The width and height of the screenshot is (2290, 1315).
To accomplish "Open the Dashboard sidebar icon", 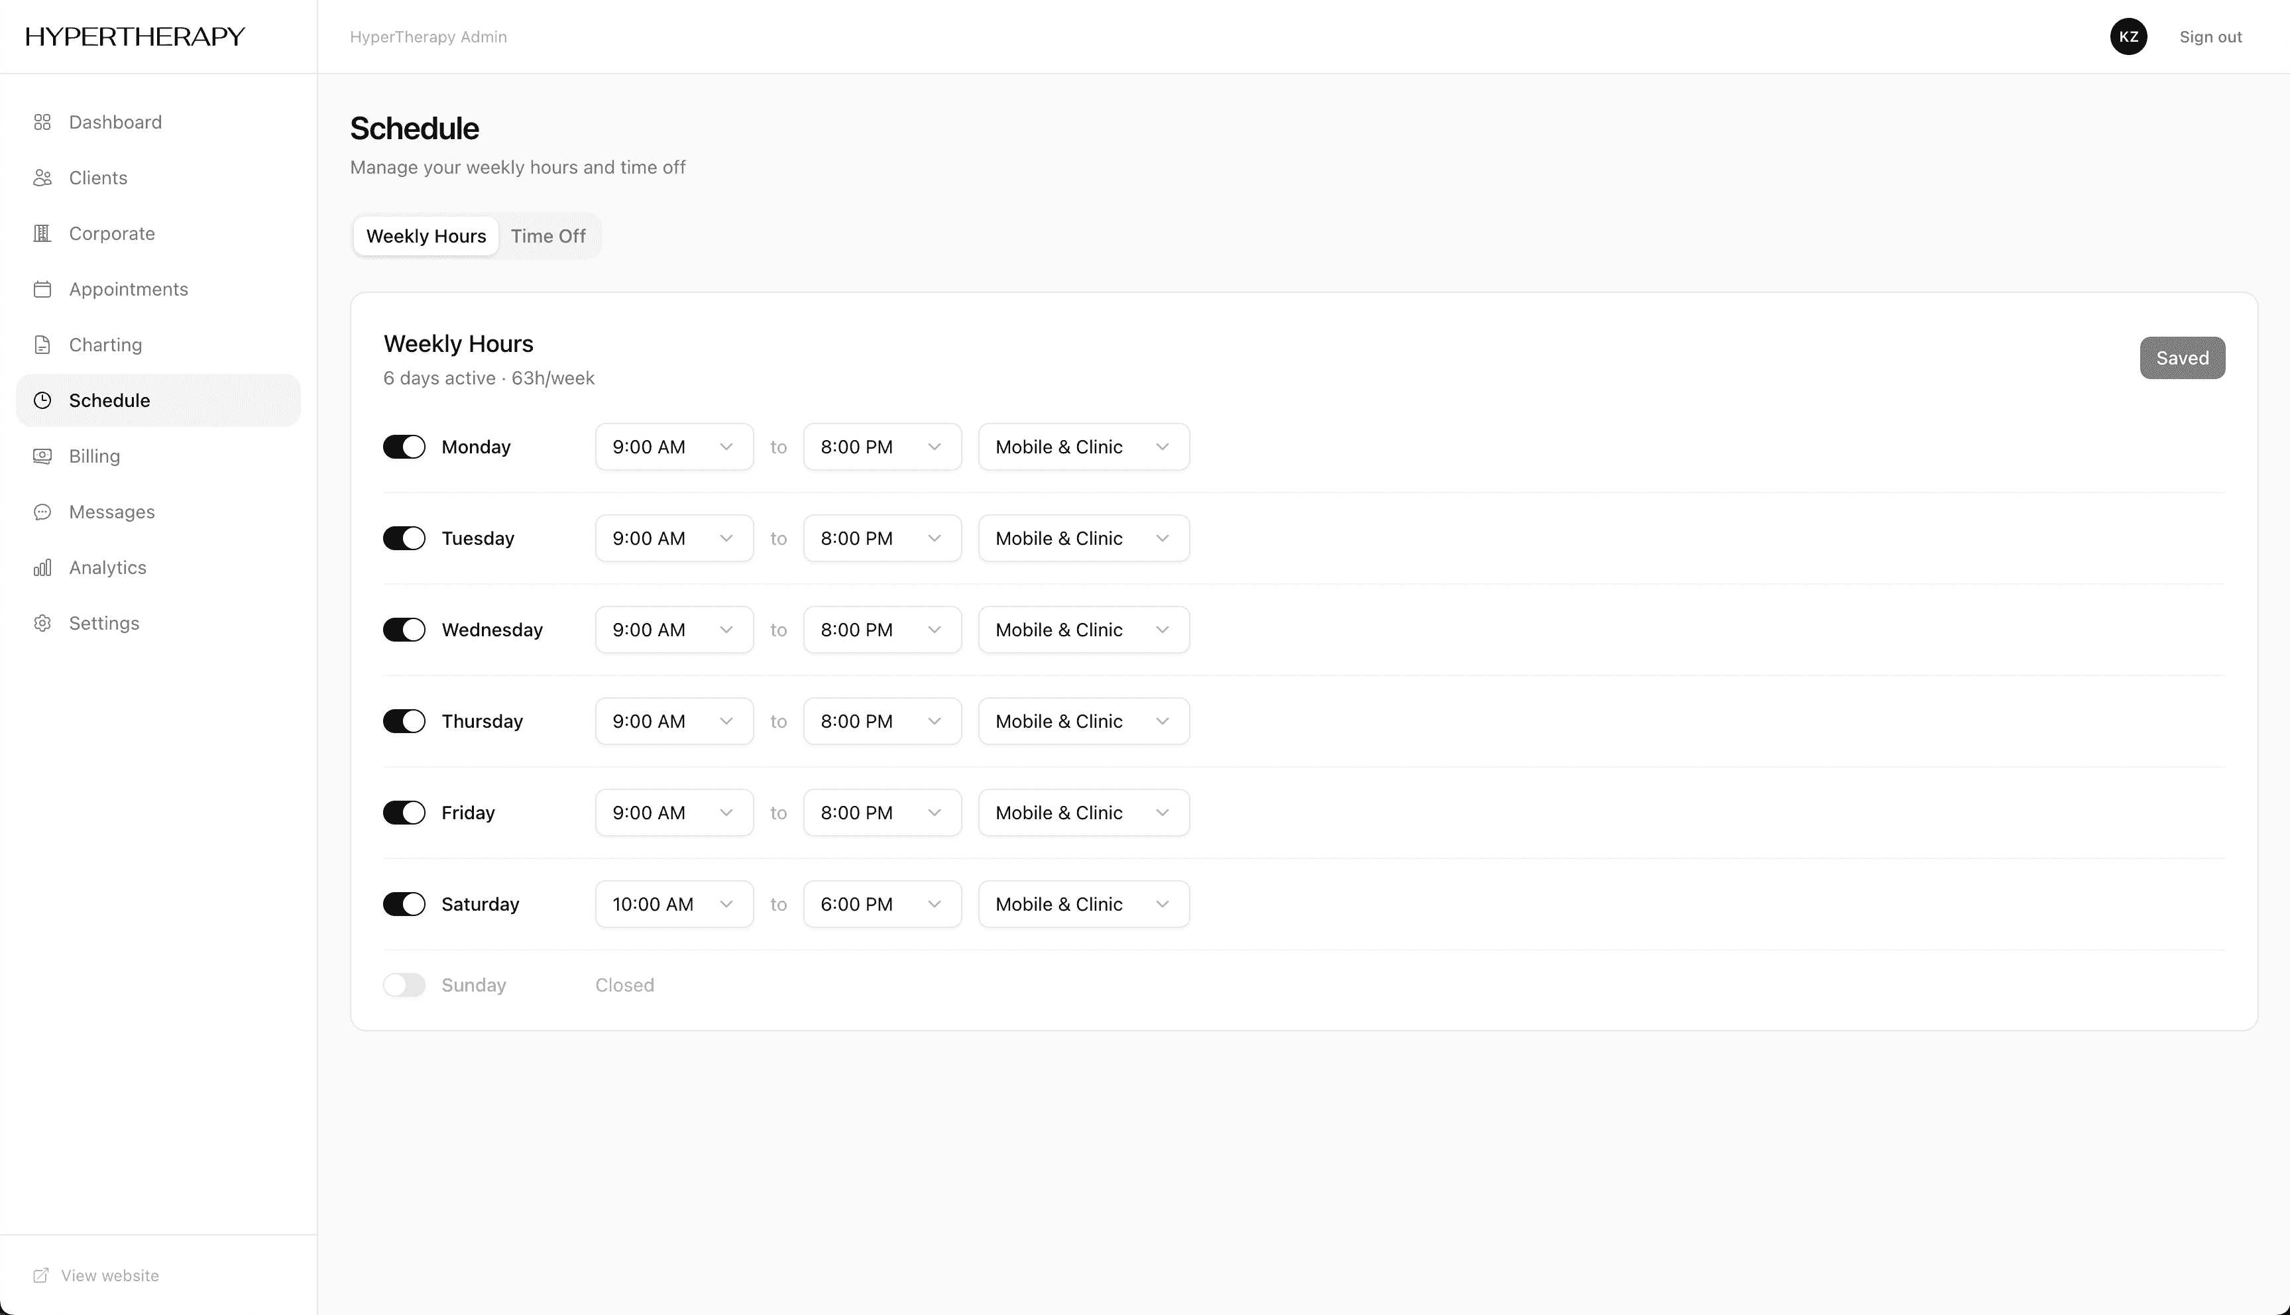I will pos(42,122).
